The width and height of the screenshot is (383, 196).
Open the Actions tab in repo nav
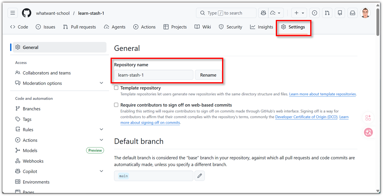[144, 27]
